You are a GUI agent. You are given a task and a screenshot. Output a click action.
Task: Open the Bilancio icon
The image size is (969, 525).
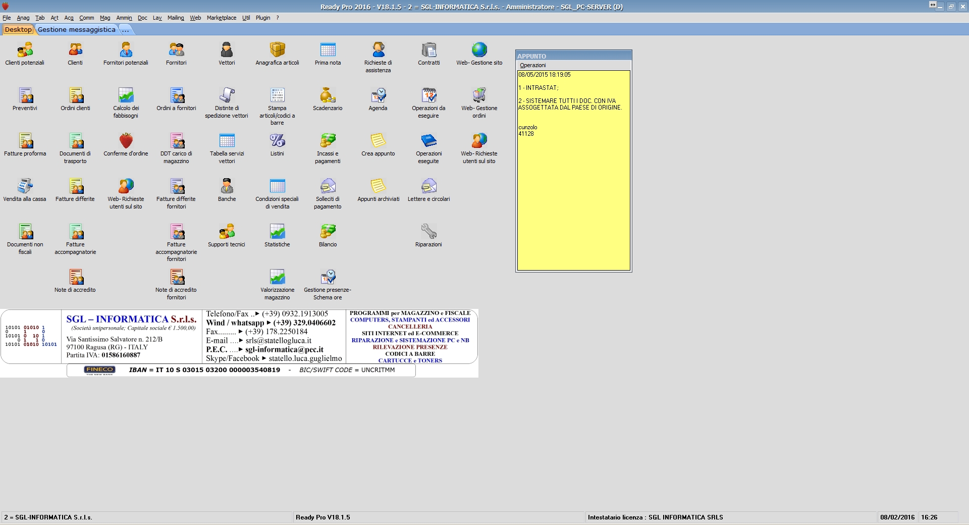tap(328, 232)
